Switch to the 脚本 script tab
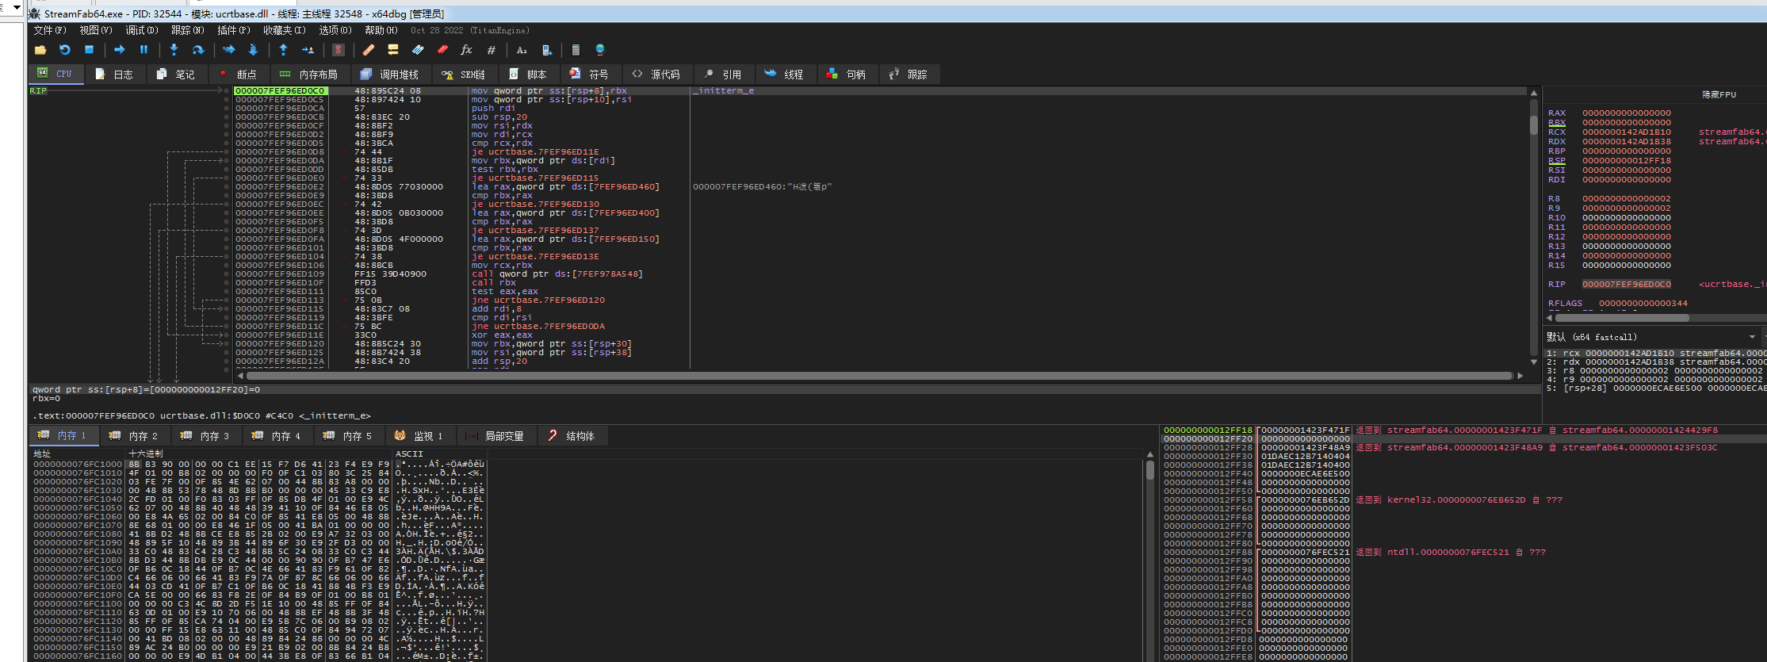 point(528,74)
